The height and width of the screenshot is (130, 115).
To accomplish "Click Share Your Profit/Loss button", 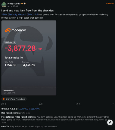I will [x=14, y=99].
